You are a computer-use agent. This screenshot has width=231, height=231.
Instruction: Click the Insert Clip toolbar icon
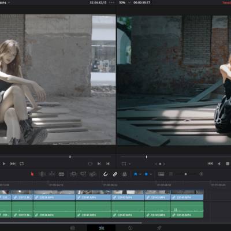[73, 174]
